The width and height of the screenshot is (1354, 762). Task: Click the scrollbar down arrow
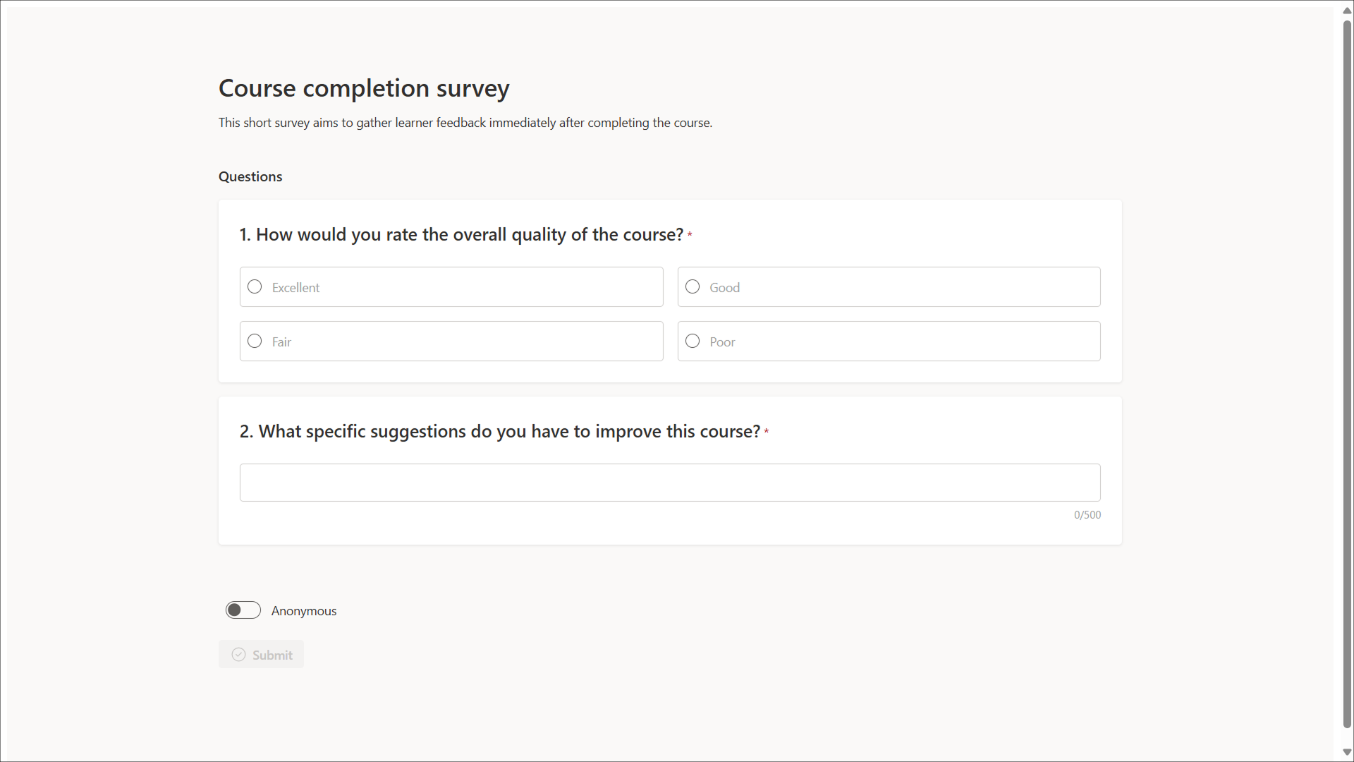[1347, 752]
